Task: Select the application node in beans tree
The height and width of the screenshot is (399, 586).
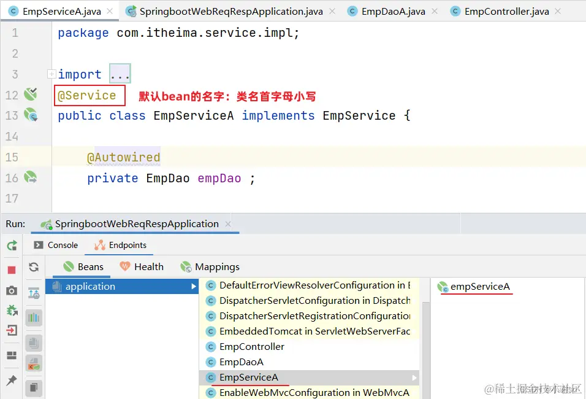Action: pos(122,286)
